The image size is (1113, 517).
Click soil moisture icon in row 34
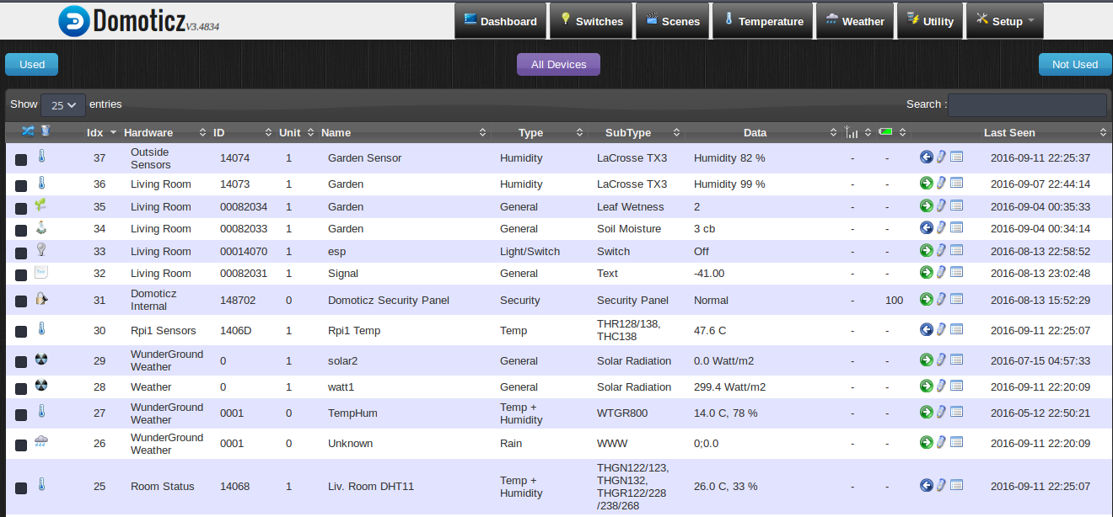pyautogui.click(x=40, y=227)
